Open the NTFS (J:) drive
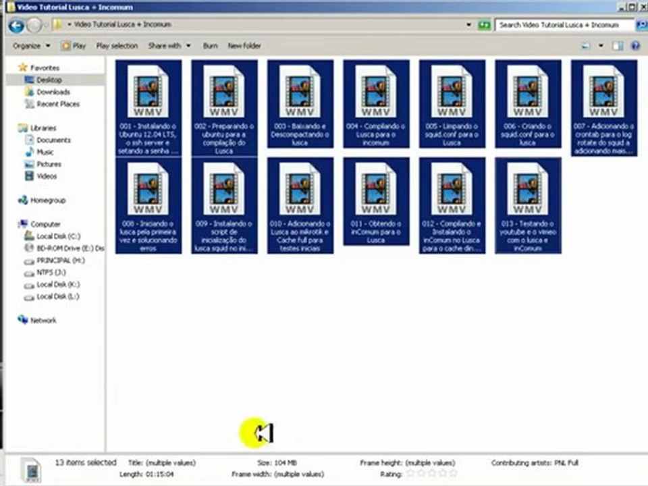The image size is (648, 486). [x=45, y=272]
